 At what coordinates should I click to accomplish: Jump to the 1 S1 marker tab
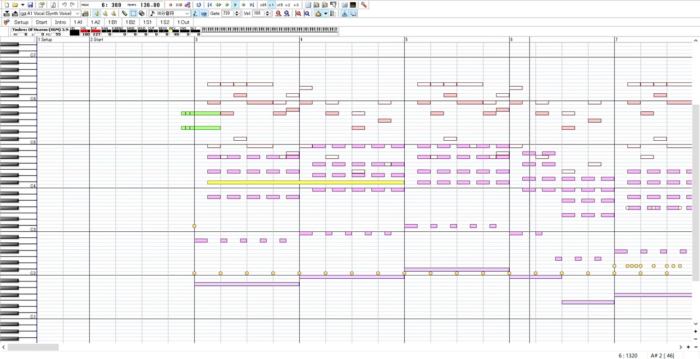tap(147, 22)
